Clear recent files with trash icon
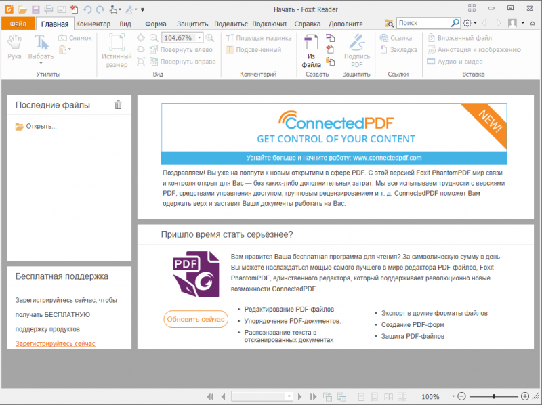542x405 pixels. tap(118, 105)
